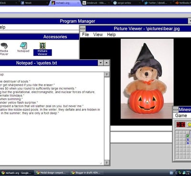Open the Picture Viewer control-menu box
This screenshot has width=191, height=176.
coord(83,29)
